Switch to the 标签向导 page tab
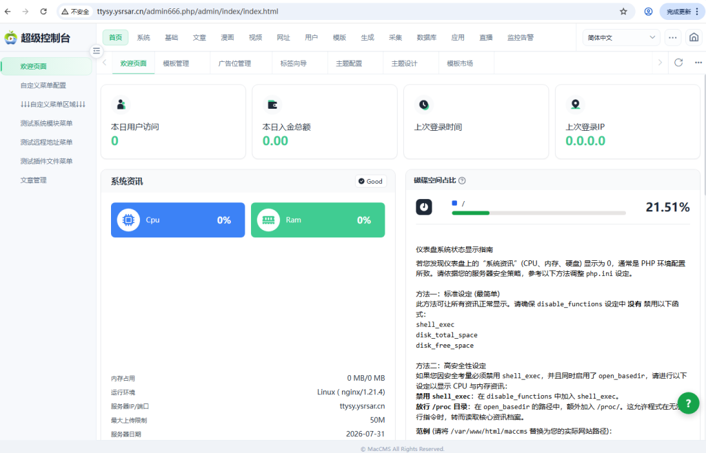The image size is (706, 453). pos(294,63)
